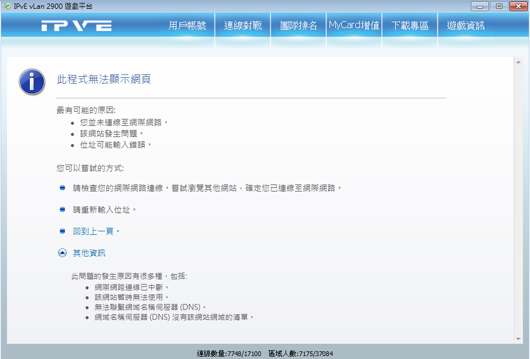
Task: Minimize the IPvE window
Action: pyautogui.click(x=482, y=6)
